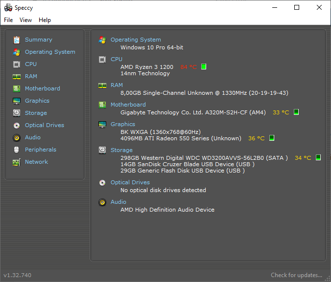The width and height of the screenshot is (331, 282).
Task: Click green CPU temperature indicator box
Action: point(204,66)
